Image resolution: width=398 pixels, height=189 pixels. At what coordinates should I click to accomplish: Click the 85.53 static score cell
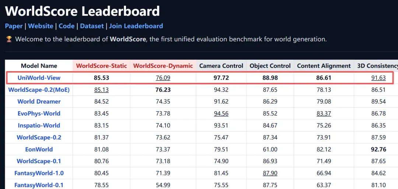[x=101, y=78]
